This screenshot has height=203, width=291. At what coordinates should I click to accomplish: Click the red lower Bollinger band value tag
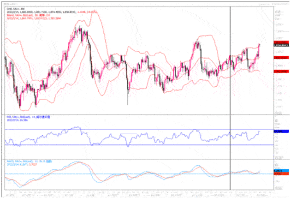281,72
